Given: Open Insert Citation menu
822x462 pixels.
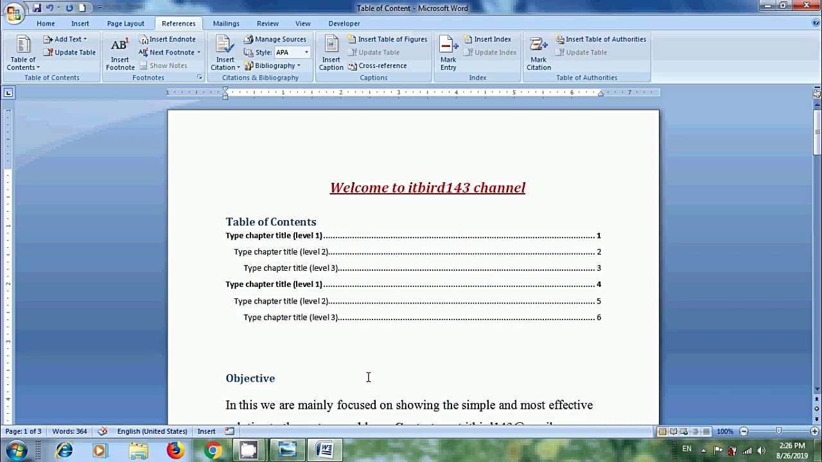Looking at the screenshot, I should pos(225,53).
